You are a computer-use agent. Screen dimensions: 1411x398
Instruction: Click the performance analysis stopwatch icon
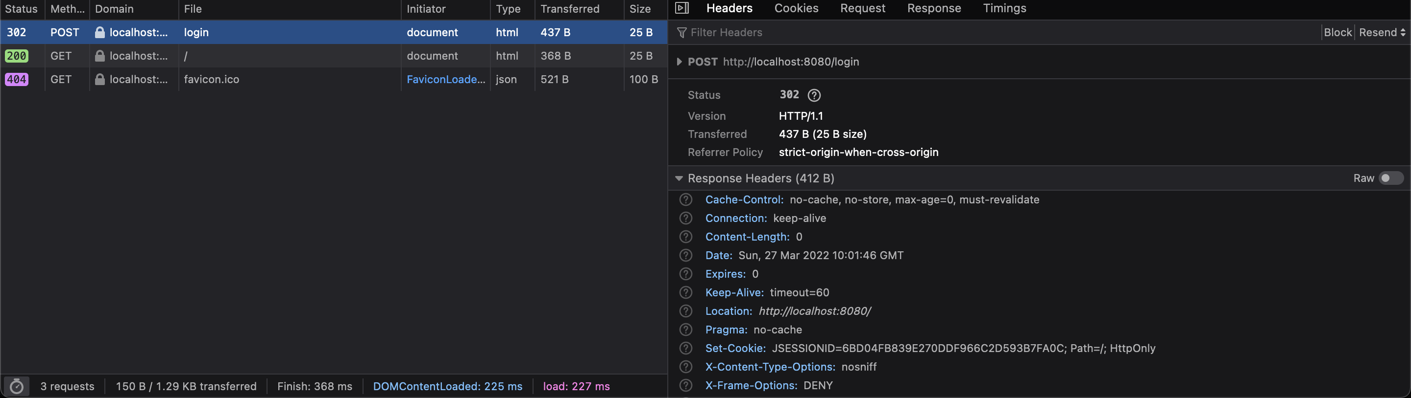click(17, 387)
